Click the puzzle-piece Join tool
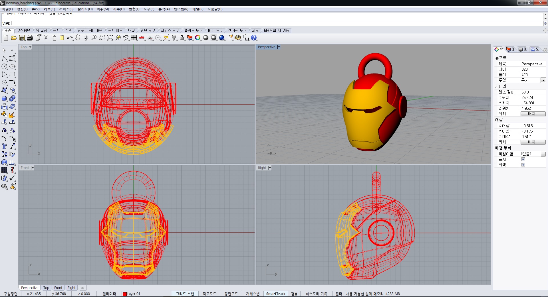The height and width of the screenshot is (297, 548). coord(4,115)
